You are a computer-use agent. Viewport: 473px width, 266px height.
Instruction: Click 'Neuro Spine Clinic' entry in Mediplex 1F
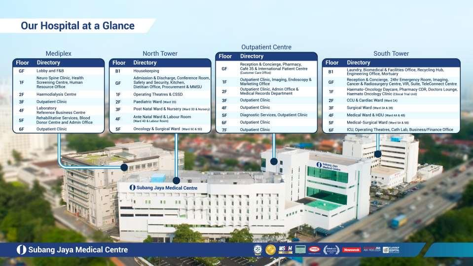pos(60,82)
